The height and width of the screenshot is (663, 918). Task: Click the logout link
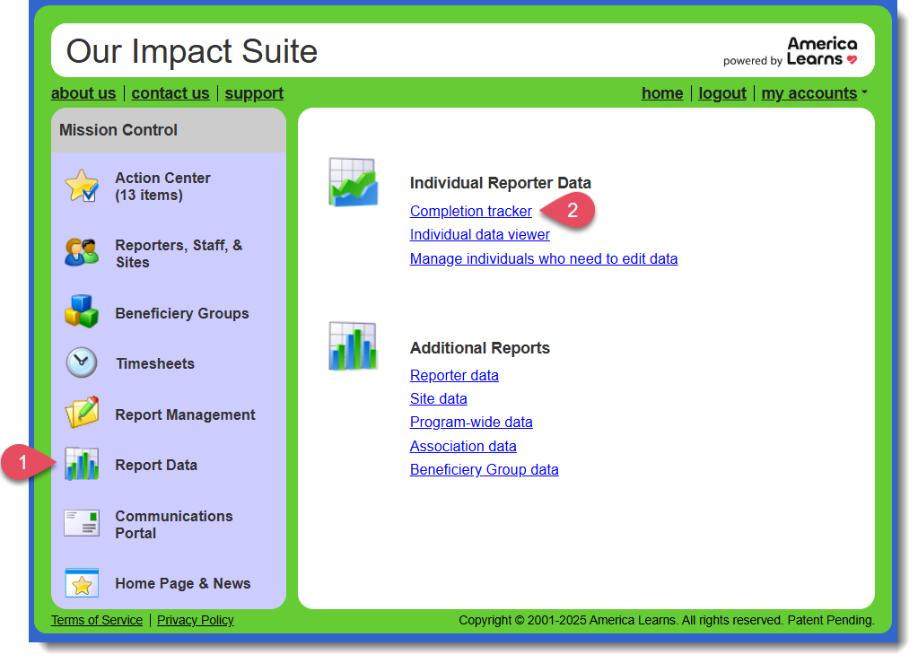click(721, 93)
